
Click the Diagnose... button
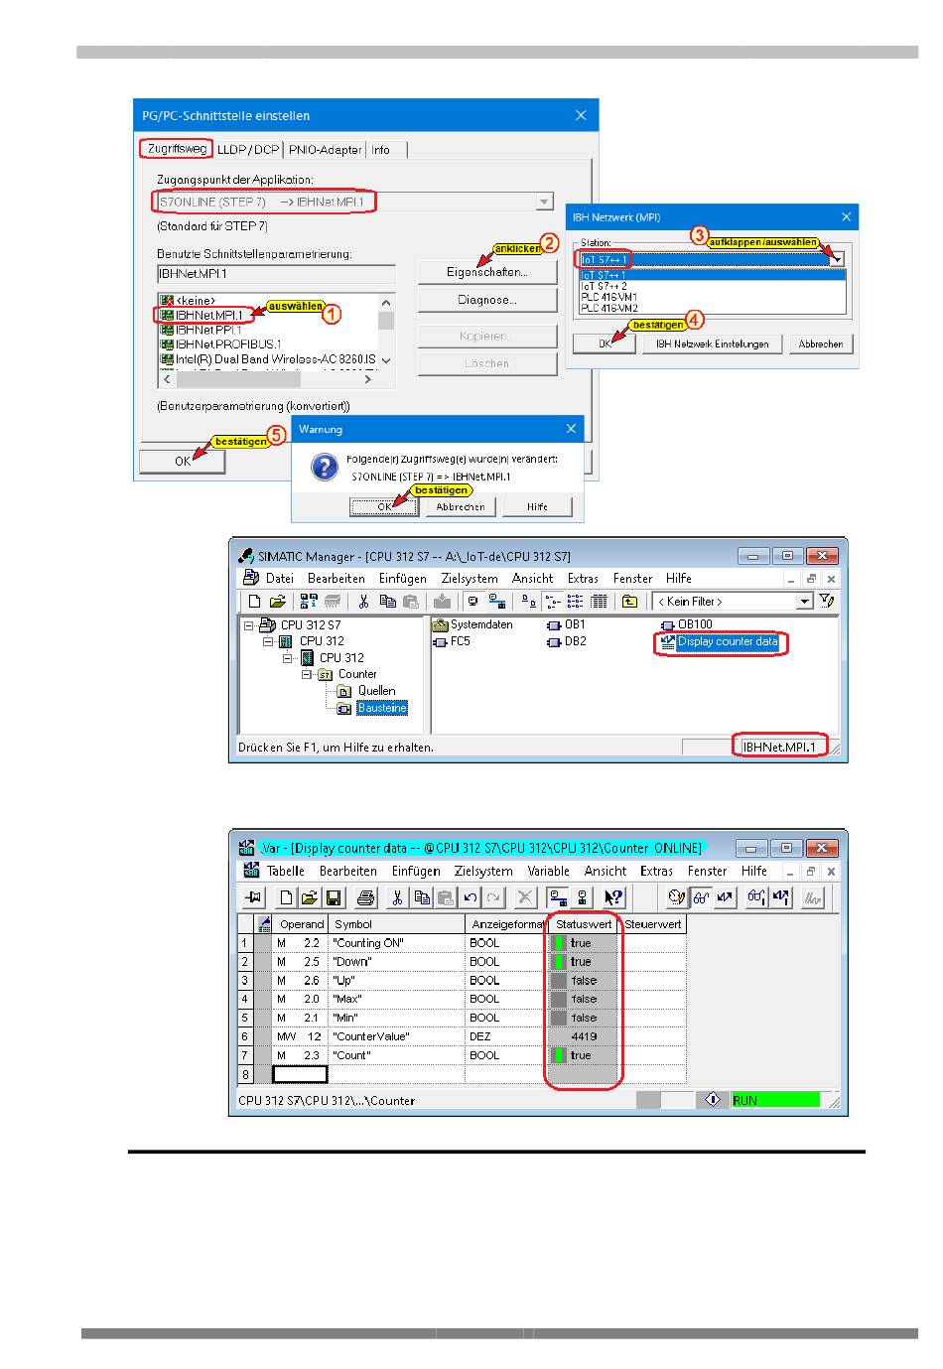click(x=487, y=300)
